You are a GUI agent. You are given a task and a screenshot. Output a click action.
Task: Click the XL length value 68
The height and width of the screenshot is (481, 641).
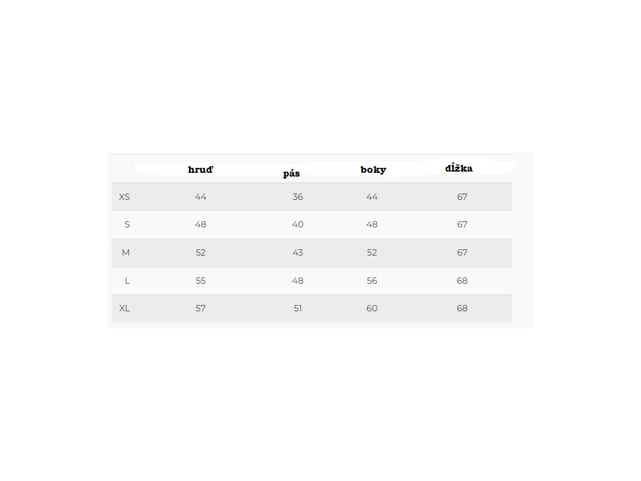click(x=462, y=308)
